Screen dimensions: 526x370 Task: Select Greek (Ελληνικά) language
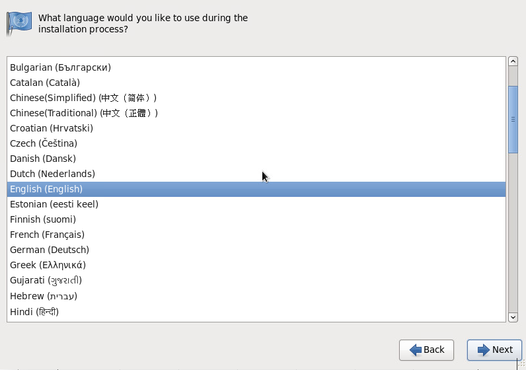tap(256, 265)
